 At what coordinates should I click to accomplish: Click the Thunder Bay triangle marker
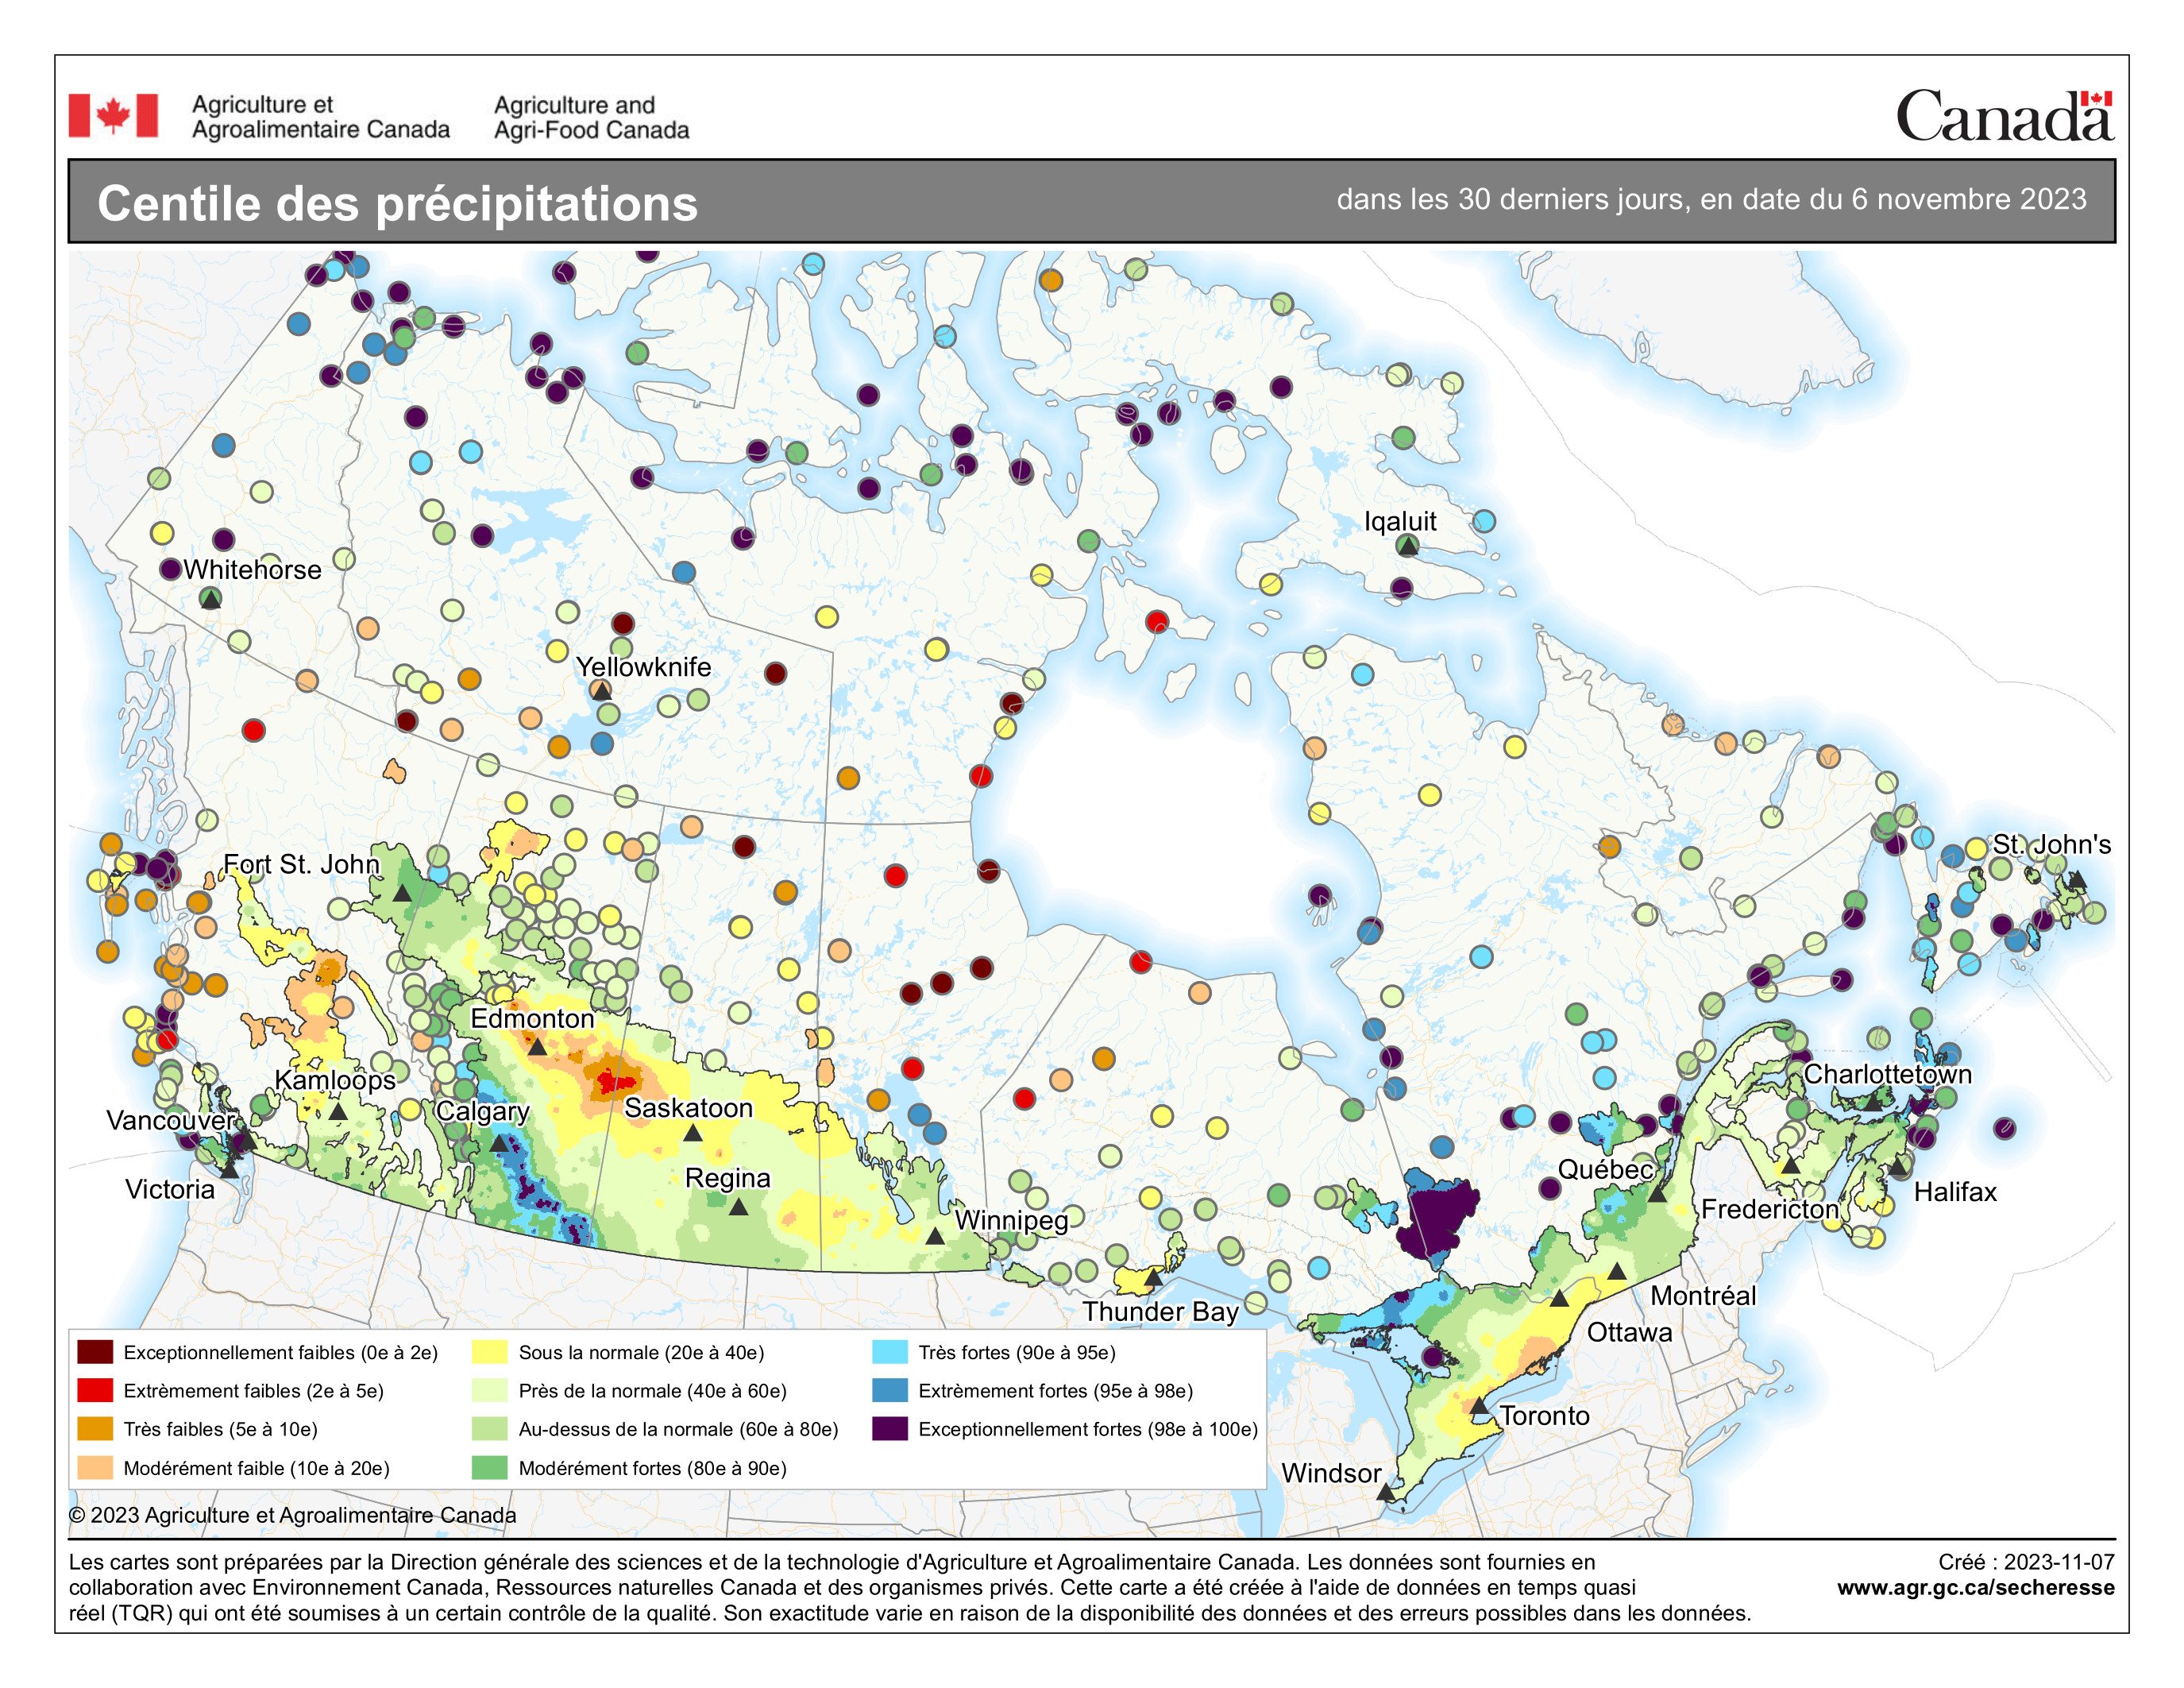[x=1152, y=1278]
